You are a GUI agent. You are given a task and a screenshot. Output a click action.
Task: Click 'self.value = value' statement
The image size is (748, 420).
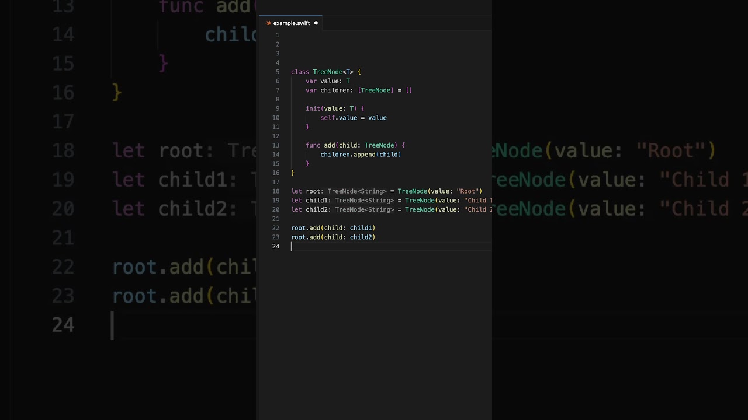[354, 118]
